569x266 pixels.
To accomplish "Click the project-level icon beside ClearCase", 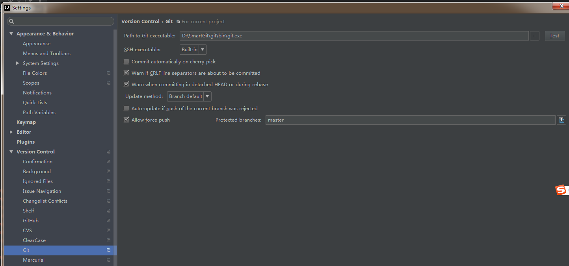I will [x=108, y=240].
